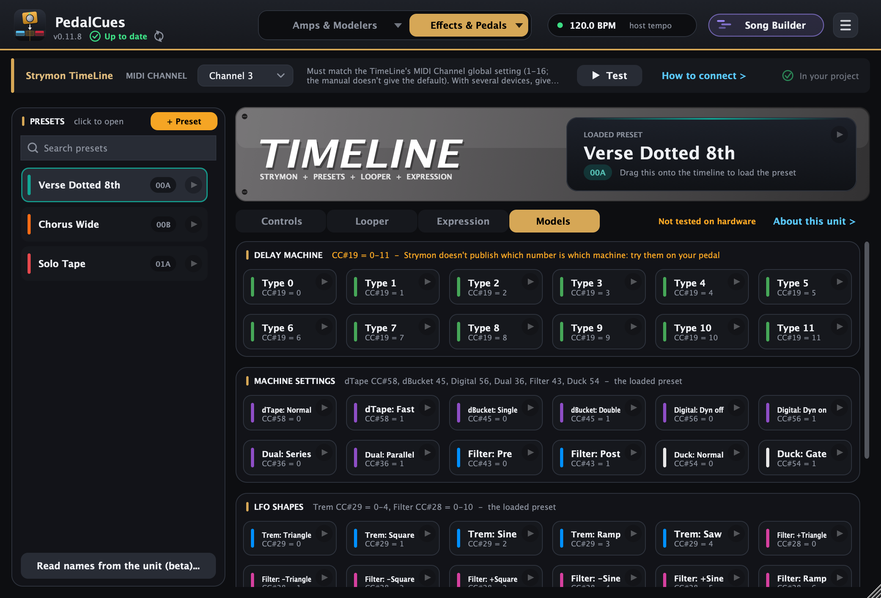Send delay machine Type 10
Image resolution: width=881 pixels, height=598 pixels.
tap(702, 332)
